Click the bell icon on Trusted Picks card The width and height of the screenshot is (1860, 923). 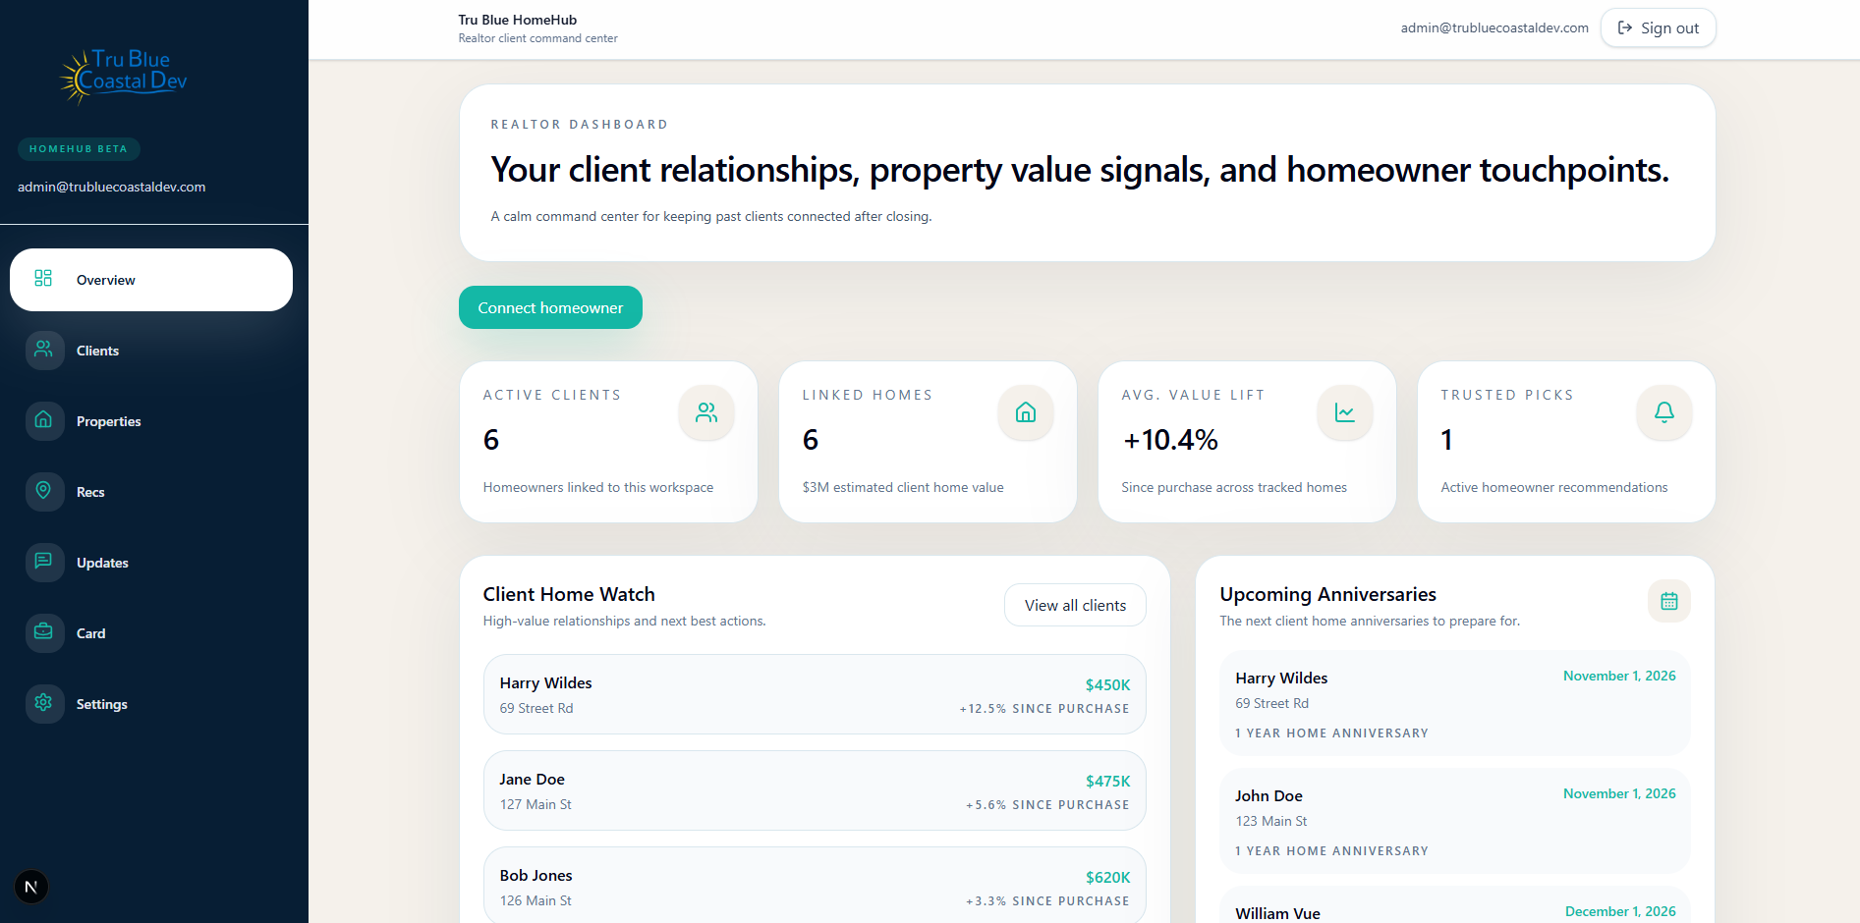tap(1663, 412)
